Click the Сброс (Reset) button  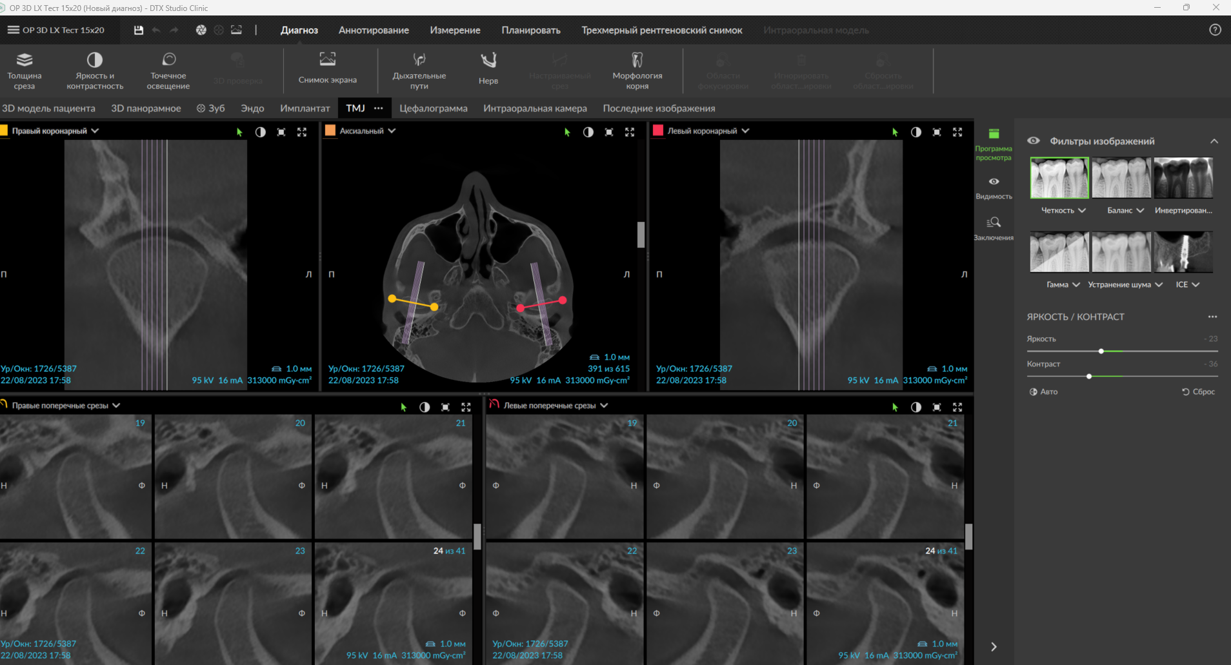pos(1198,392)
